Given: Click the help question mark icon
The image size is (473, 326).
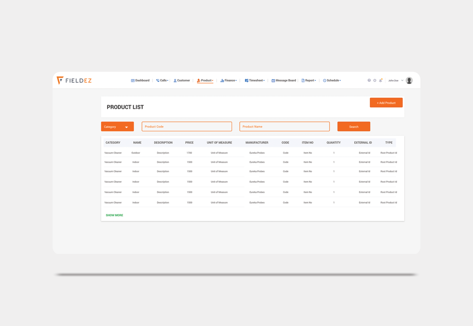Looking at the screenshot, I should tap(369, 80).
